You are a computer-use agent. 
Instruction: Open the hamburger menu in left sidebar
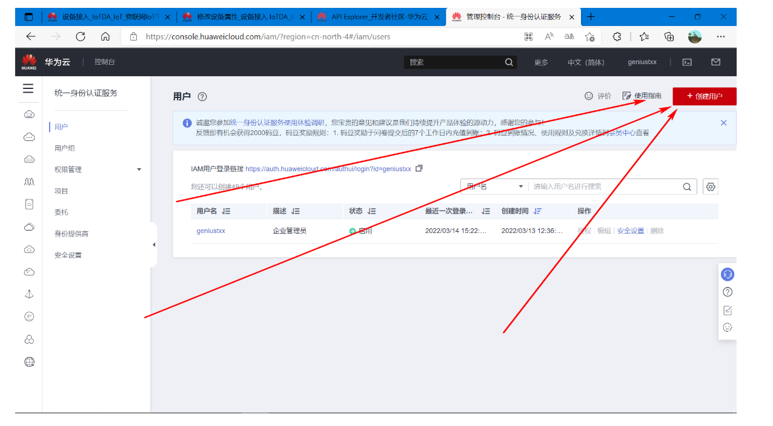coord(28,89)
